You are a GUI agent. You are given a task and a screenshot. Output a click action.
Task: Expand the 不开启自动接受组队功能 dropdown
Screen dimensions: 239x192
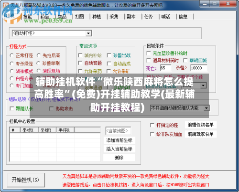point(206,108)
